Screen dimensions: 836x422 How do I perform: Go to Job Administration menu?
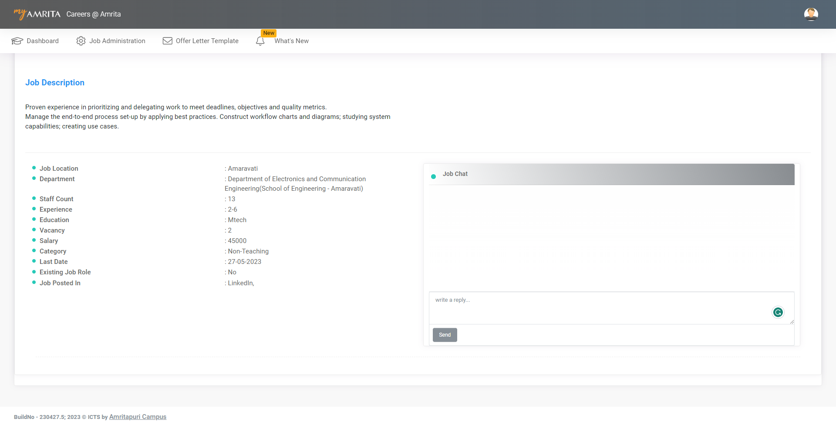tap(117, 41)
